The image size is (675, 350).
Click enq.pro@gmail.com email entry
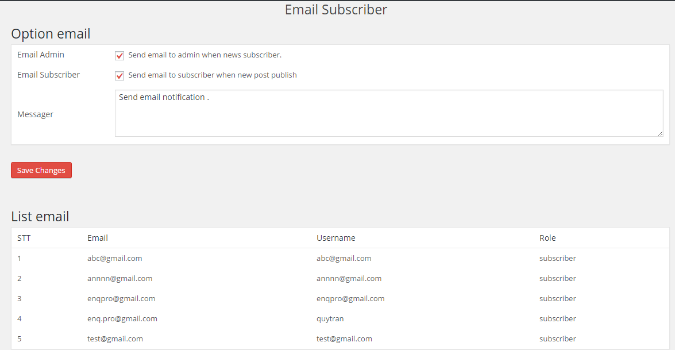pyautogui.click(x=122, y=319)
